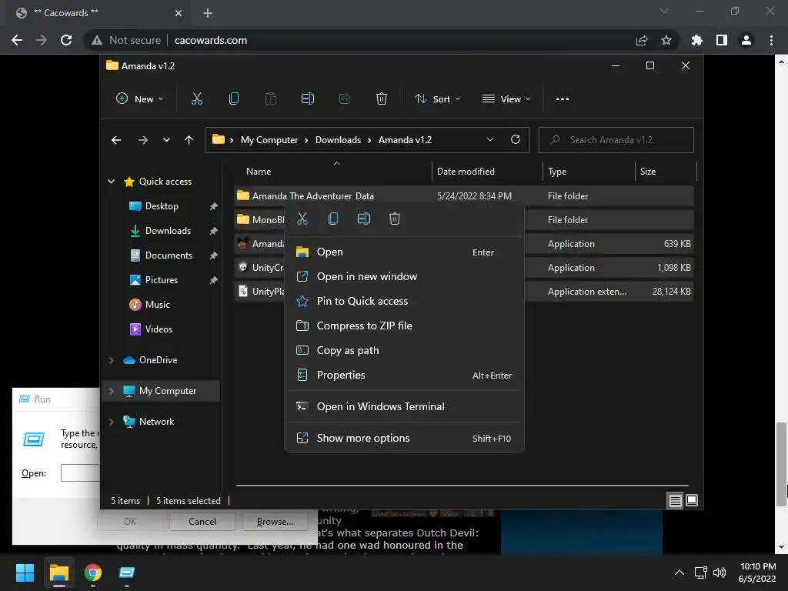The image size is (788, 591).
Task: Click the Search Amanda v1.2 box
Action: [616, 140]
